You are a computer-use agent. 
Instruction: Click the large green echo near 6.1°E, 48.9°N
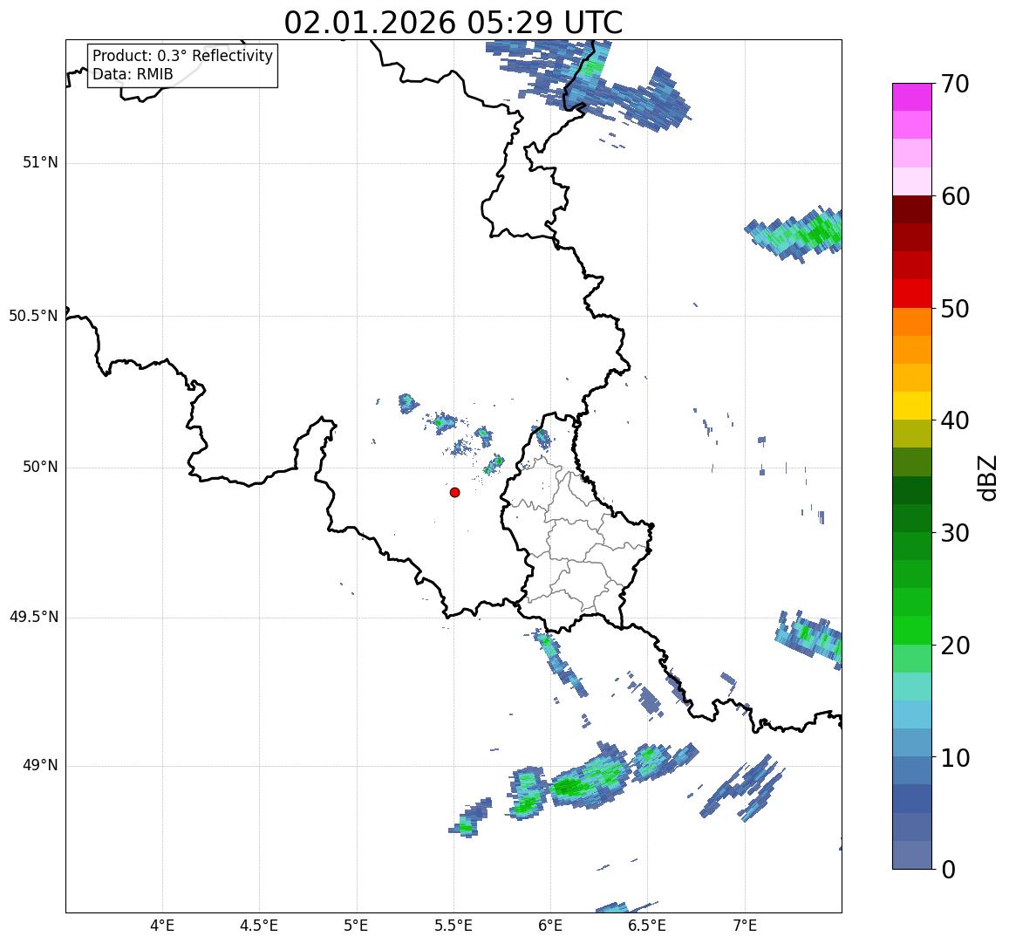point(589,777)
